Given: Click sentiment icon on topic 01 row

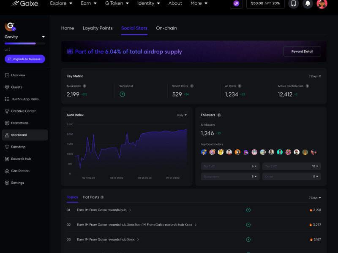Looking at the screenshot, I should (248, 210).
